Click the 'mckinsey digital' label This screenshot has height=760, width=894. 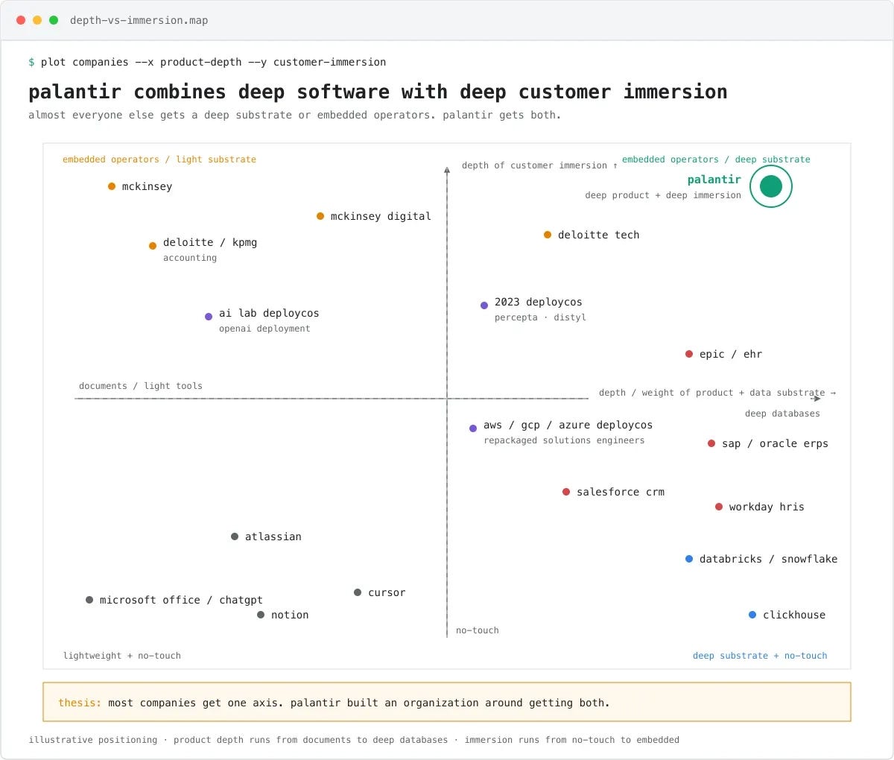pyautogui.click(x=381, y=216)
